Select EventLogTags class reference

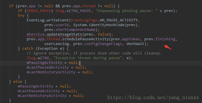[84, 20]
